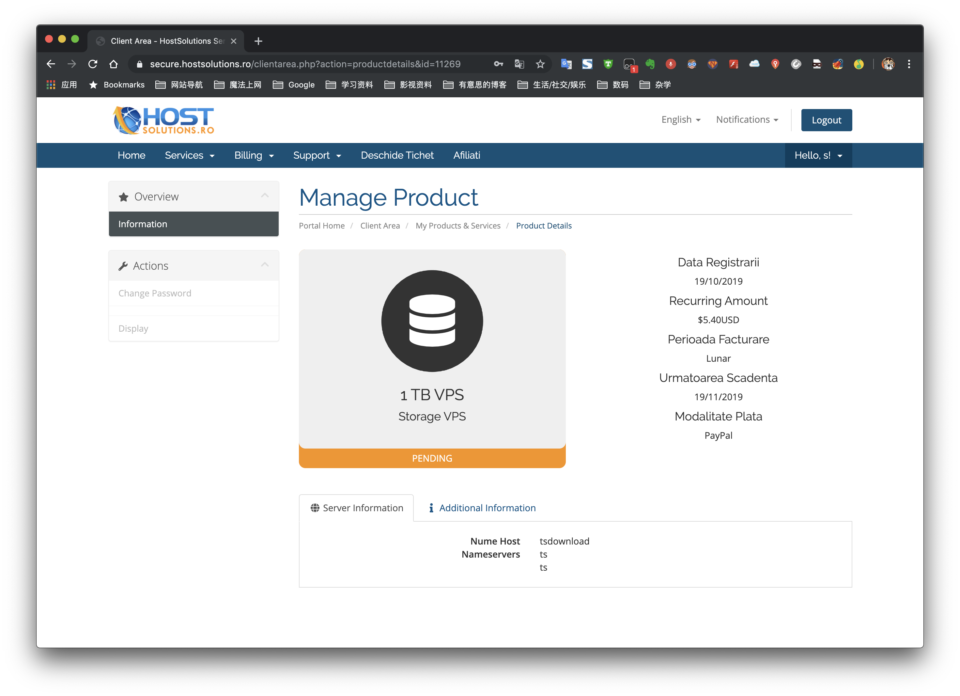
Task: Open My Products & Services breadcrumb link
Action: pos(457,226)
